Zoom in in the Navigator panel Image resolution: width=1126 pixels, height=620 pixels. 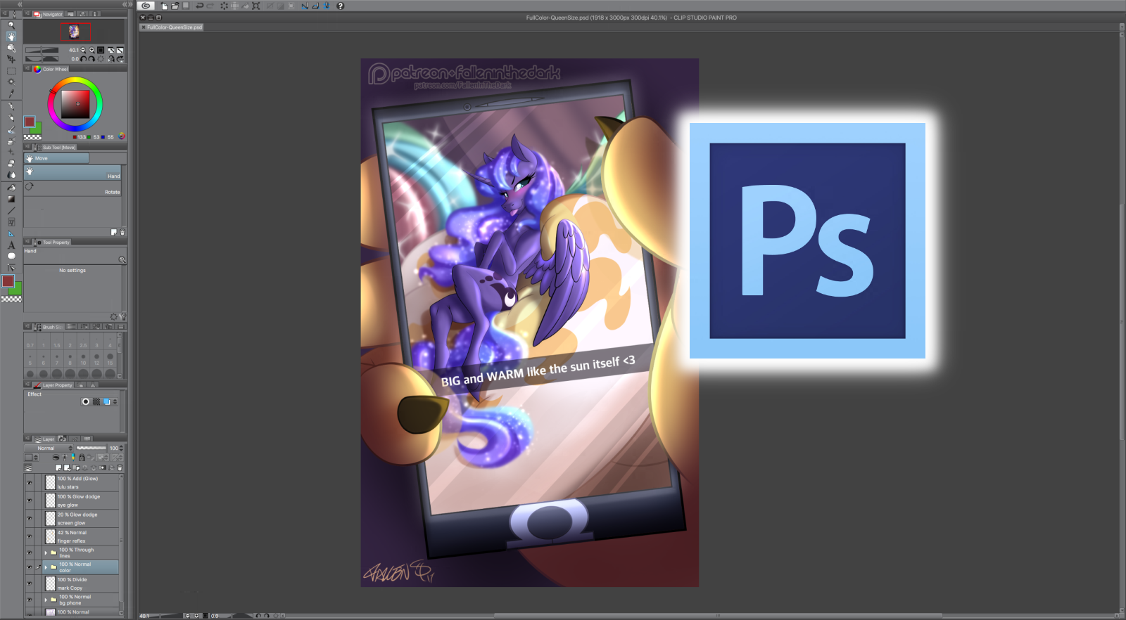[91, 50]
